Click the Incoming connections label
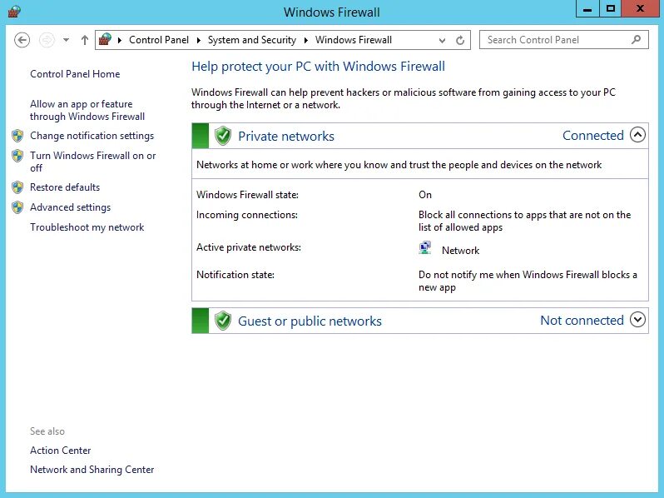664x498 pixels. tap(247, 215)
